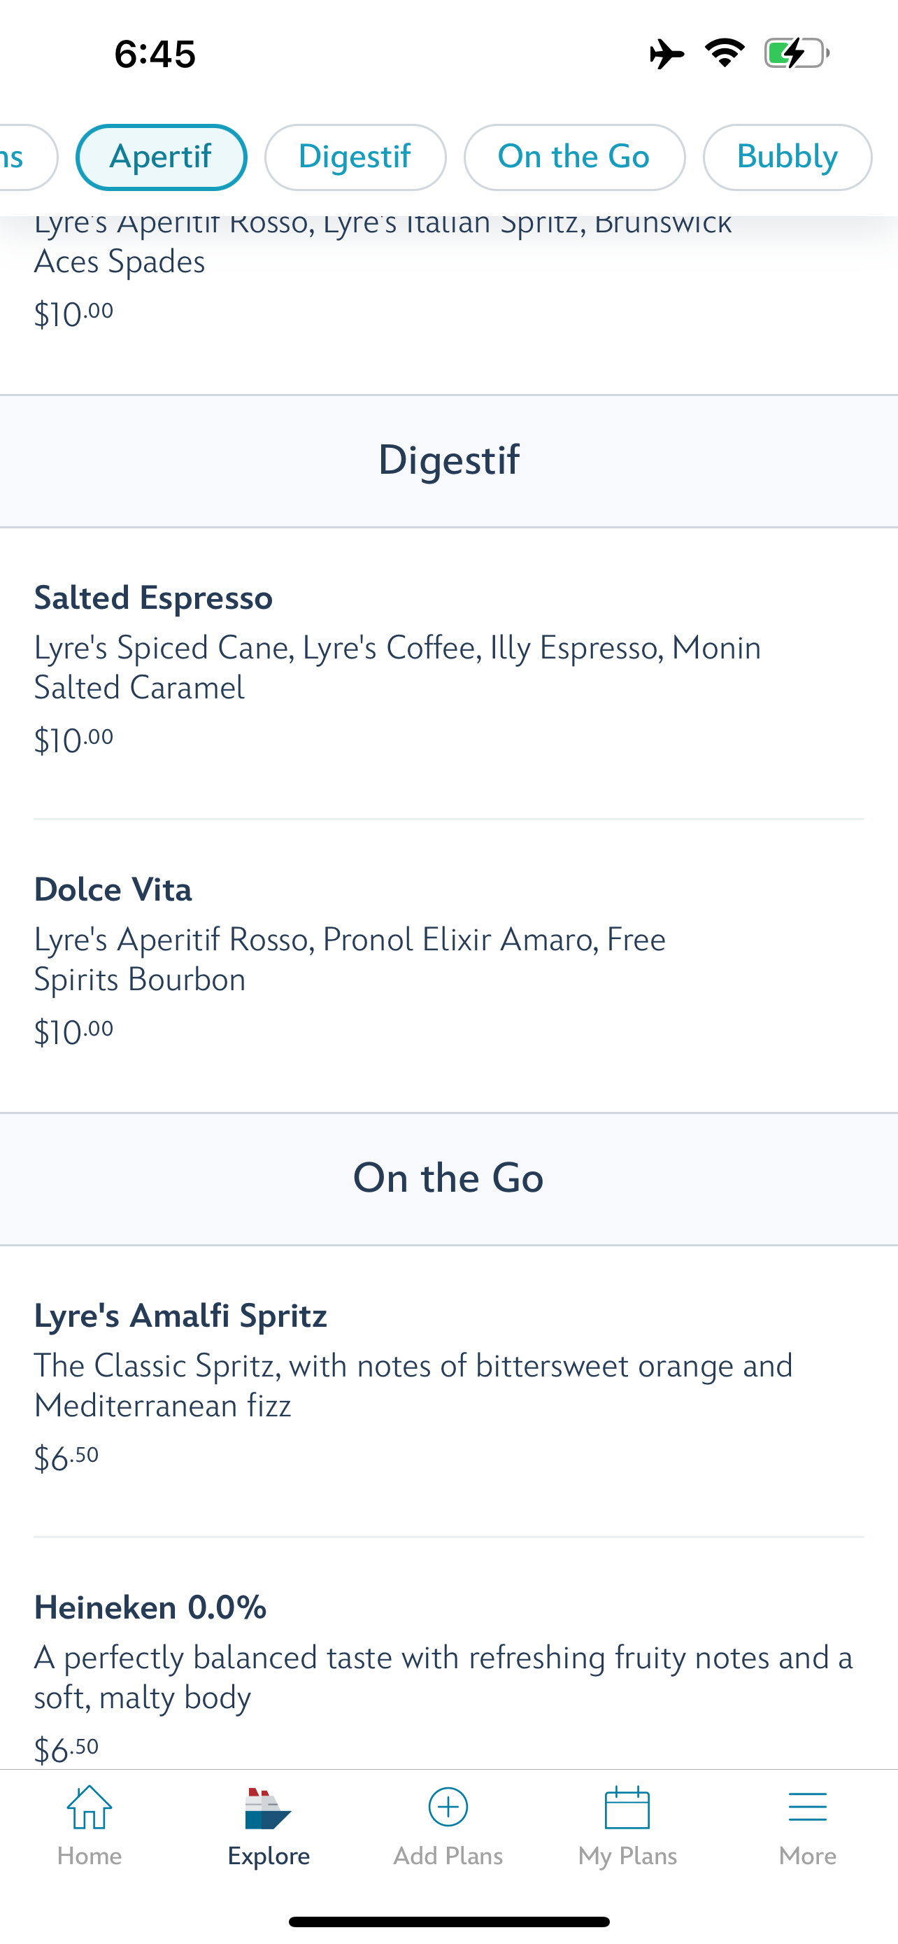Tap the Add Plans plus icon
The height and width of the screenshot is (1944, 898).
point(448,1807)
